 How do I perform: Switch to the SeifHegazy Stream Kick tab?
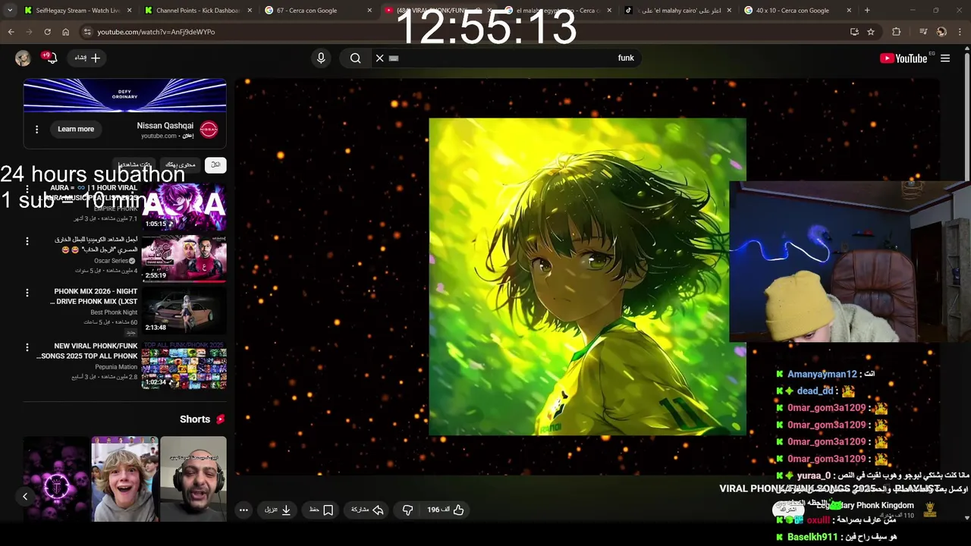click(77, 11)
